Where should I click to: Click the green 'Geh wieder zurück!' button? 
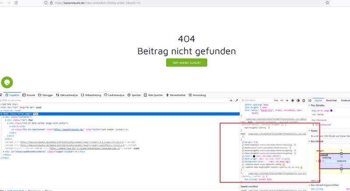(187, 62)
